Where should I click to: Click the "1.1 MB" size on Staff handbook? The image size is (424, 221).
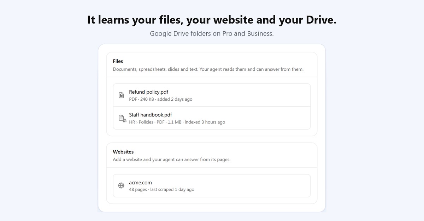pyautogui.click(x=175, y=122)
